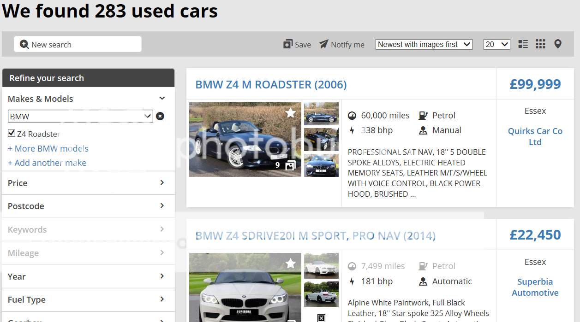This screenshot has height=322, width=580.
Task: Favourite the white Z4 sDrive20i with the star
Action: pos(290,263)
